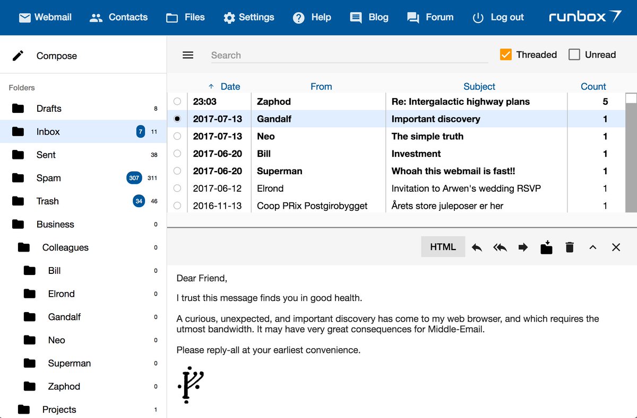
Task: Click the Business folder icon
Action: [x=18, y=224]
